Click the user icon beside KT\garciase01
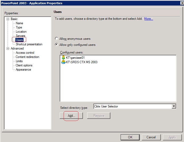 pyautogui.click(x=63, y=57)
